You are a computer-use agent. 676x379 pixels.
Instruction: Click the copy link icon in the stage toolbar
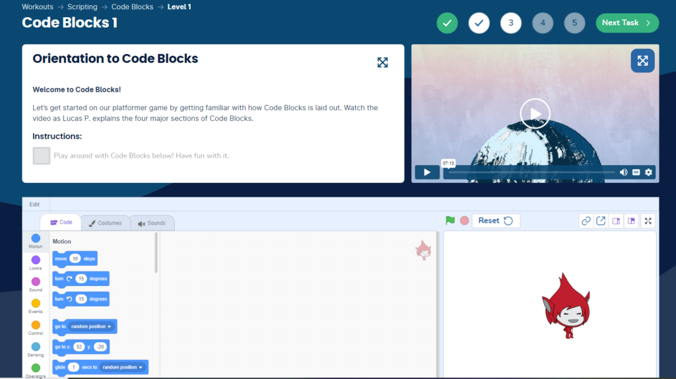pyautogui.click(x=586, y=221)
